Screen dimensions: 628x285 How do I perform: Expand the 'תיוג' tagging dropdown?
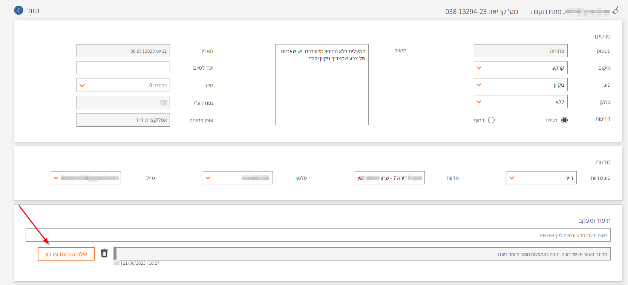click(123, 85)
